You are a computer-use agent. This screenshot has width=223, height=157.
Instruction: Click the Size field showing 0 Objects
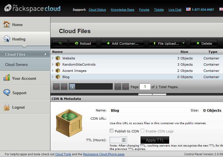[x=213, y=110]
